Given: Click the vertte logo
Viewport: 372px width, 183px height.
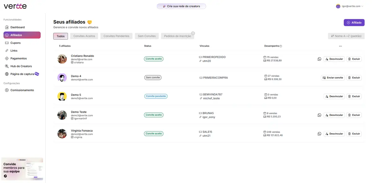Looking at the screenshot, I should click(15, 6).
